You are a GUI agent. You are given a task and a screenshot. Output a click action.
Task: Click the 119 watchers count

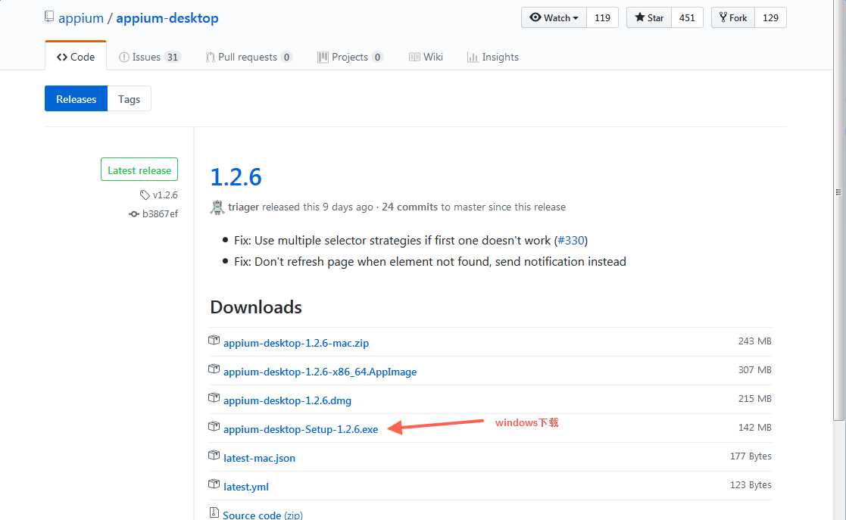click(602, 18)
